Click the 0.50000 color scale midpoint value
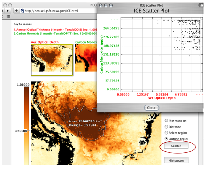This screenshot has width=207, height=170. 21,131
